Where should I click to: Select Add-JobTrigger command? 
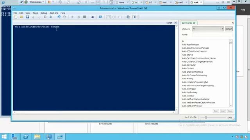(189, 89)
